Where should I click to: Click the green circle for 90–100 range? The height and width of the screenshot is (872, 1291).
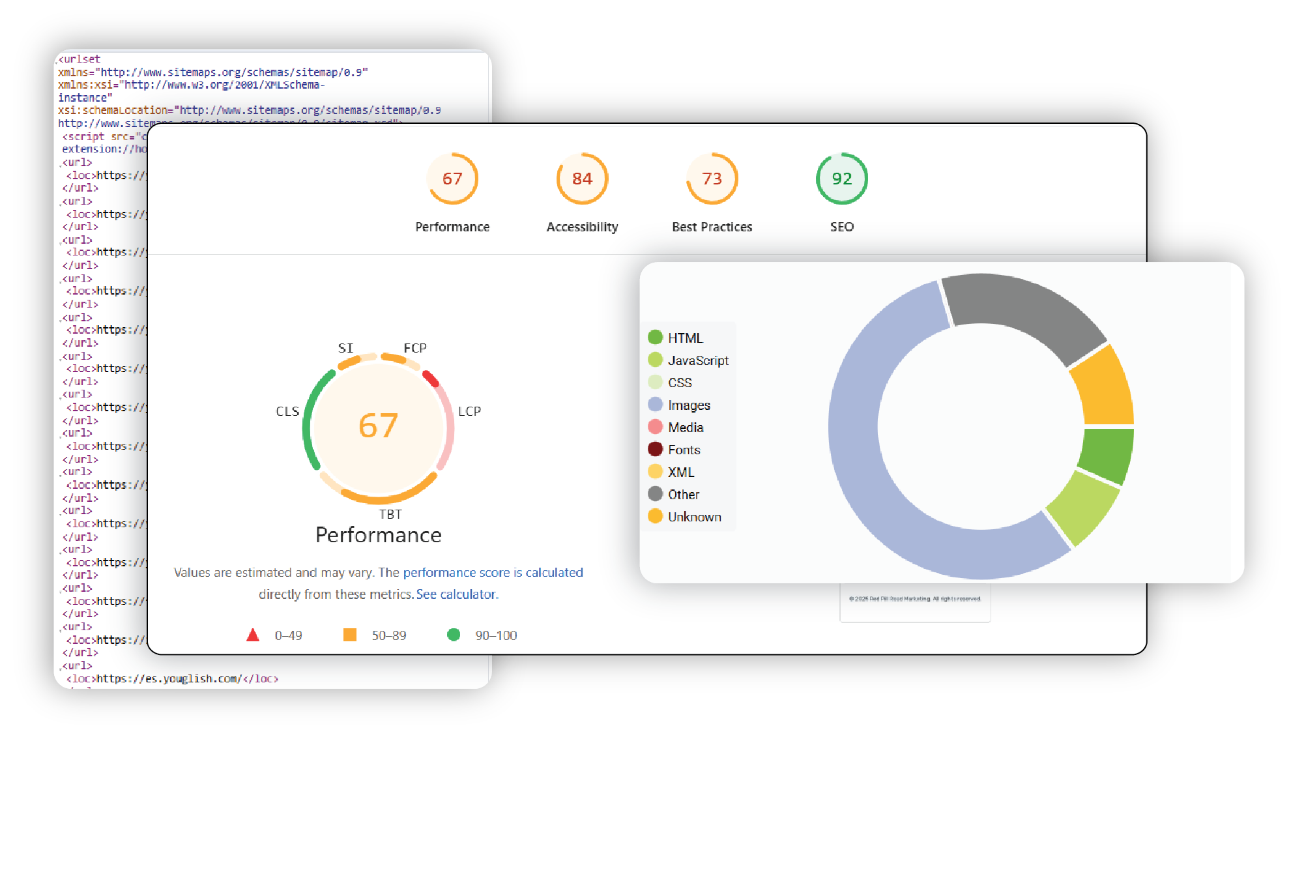click(x=454, y=634)
